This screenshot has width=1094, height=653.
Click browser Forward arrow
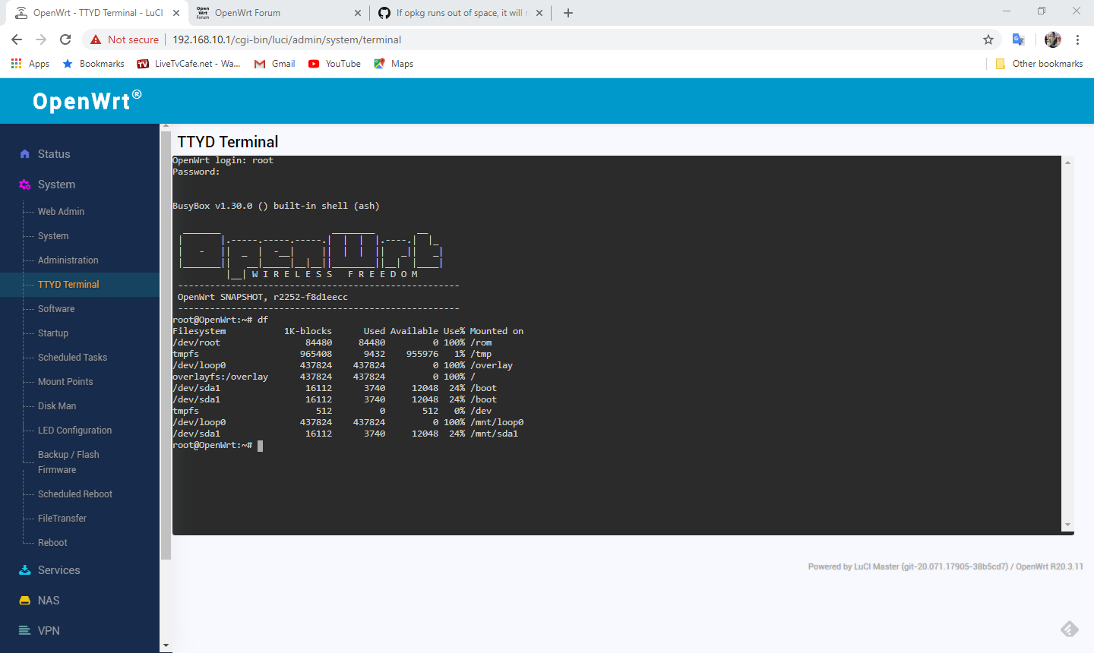41,39
